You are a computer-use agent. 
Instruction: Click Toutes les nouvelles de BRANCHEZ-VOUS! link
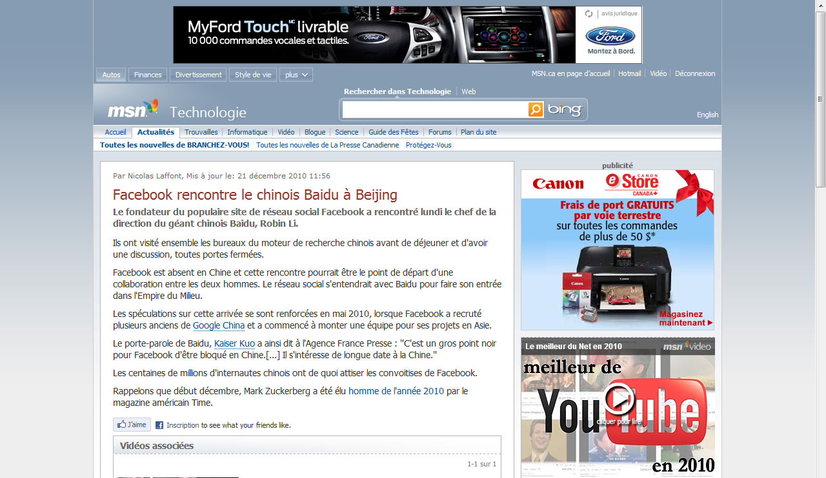[x=174, y=145]
